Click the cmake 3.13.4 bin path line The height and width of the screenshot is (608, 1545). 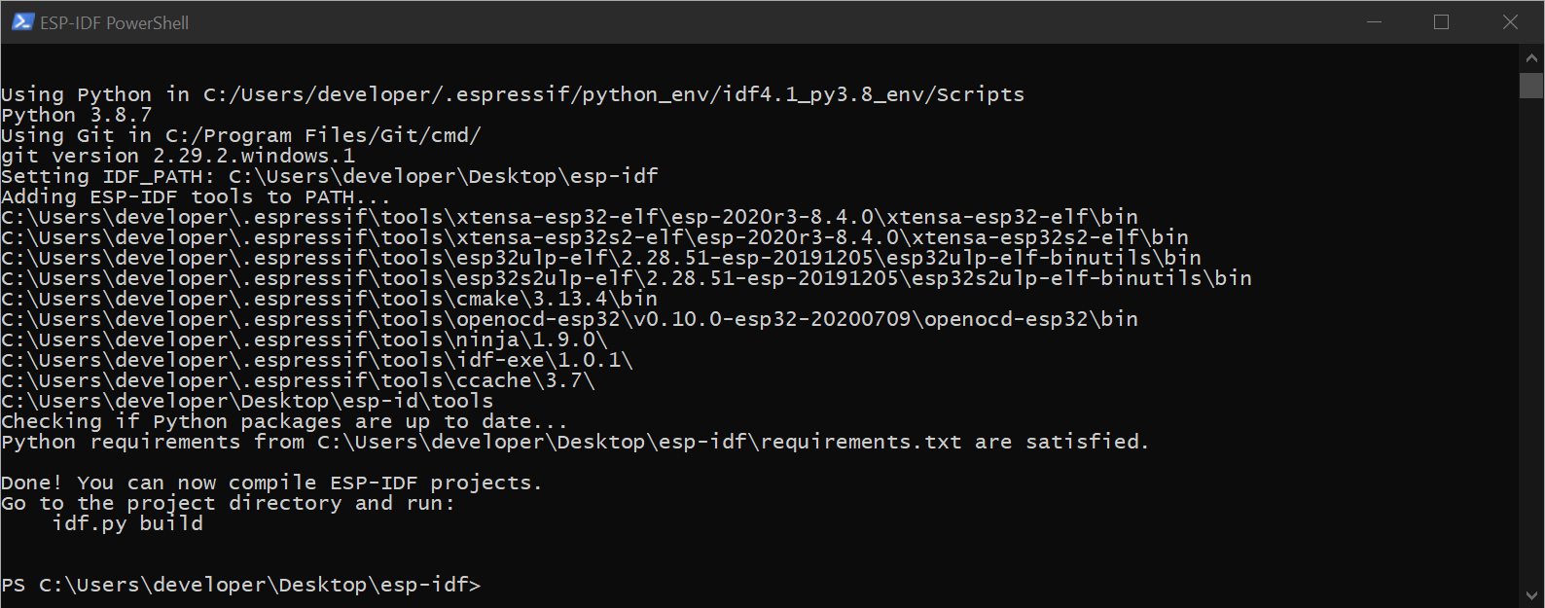click(x=329, y=298)
